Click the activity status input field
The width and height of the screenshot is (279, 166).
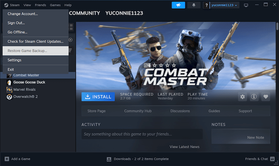pyautogui.click(x=142, y=134)
